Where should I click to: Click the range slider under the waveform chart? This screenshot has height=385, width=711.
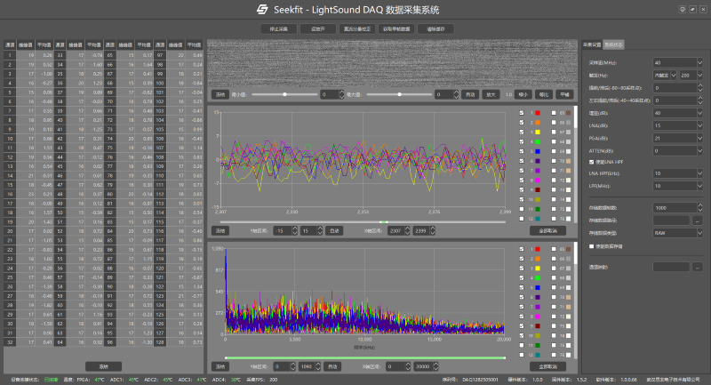pyautogui.click(x=363, y=222)
